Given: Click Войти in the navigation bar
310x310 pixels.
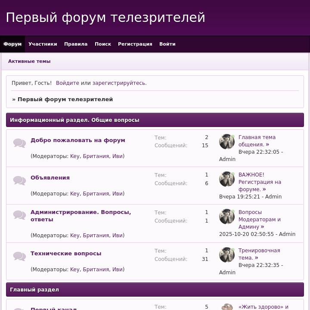Looking at the screenshot, I should (x=167, y=44).
